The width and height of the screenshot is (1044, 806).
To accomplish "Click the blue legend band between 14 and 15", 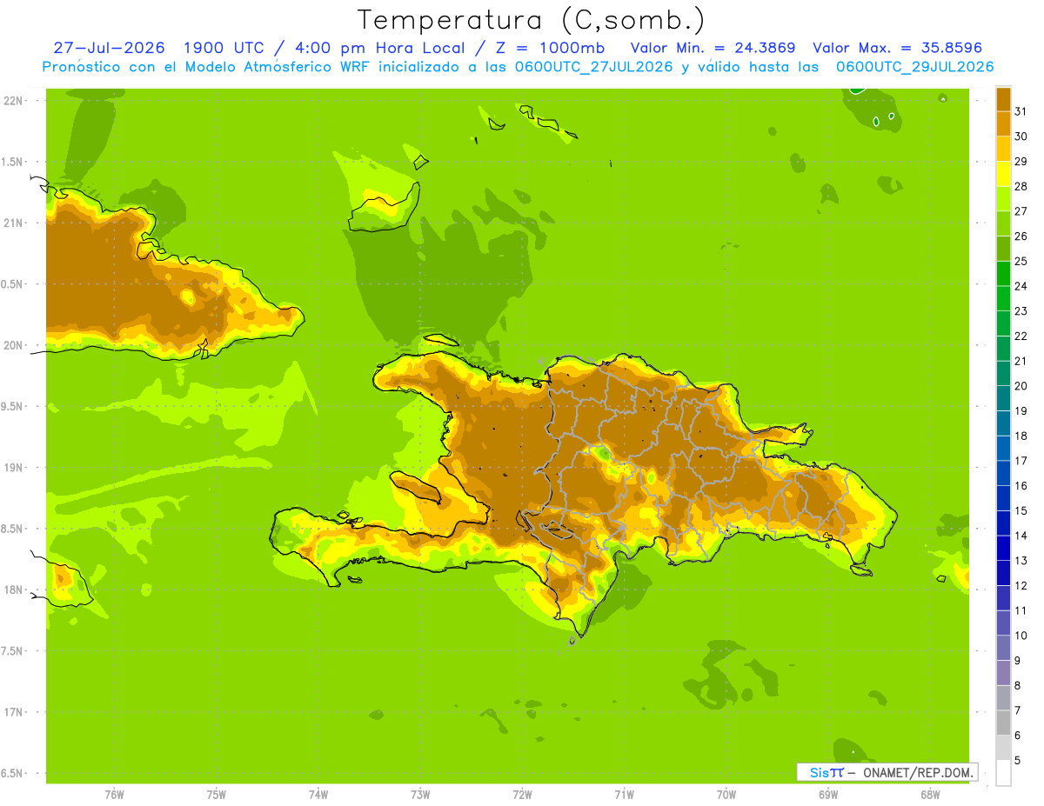I will 1003,523.
